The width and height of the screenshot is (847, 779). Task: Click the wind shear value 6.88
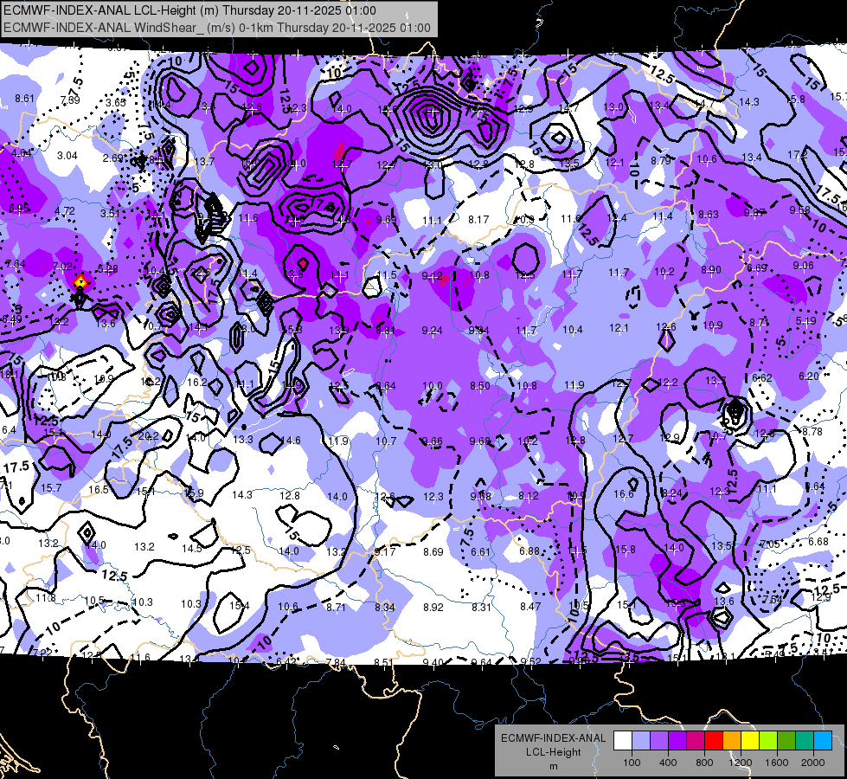(529, 550)
